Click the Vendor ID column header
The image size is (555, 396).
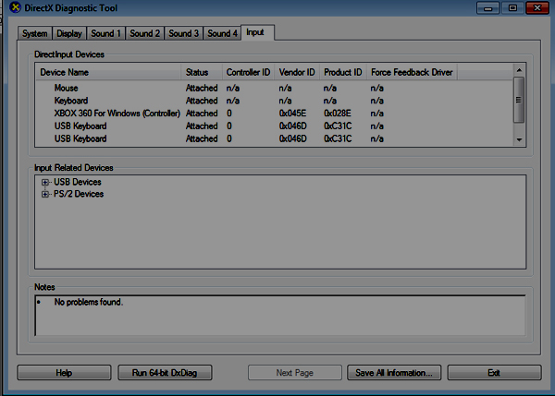(x=297, y=72)
